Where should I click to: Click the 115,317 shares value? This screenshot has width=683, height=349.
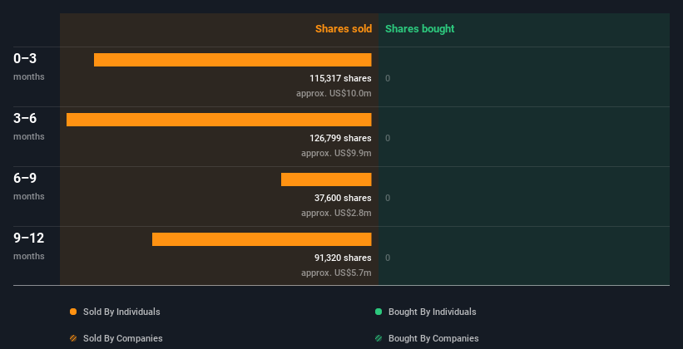tap(340, 78)
